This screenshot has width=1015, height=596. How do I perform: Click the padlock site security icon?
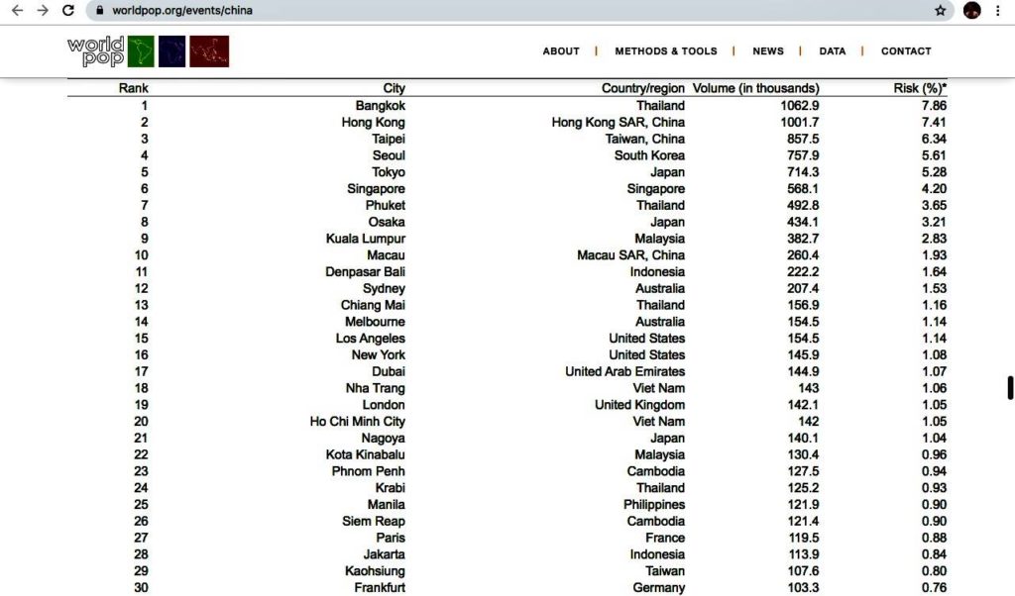click(x=99, y=10)
